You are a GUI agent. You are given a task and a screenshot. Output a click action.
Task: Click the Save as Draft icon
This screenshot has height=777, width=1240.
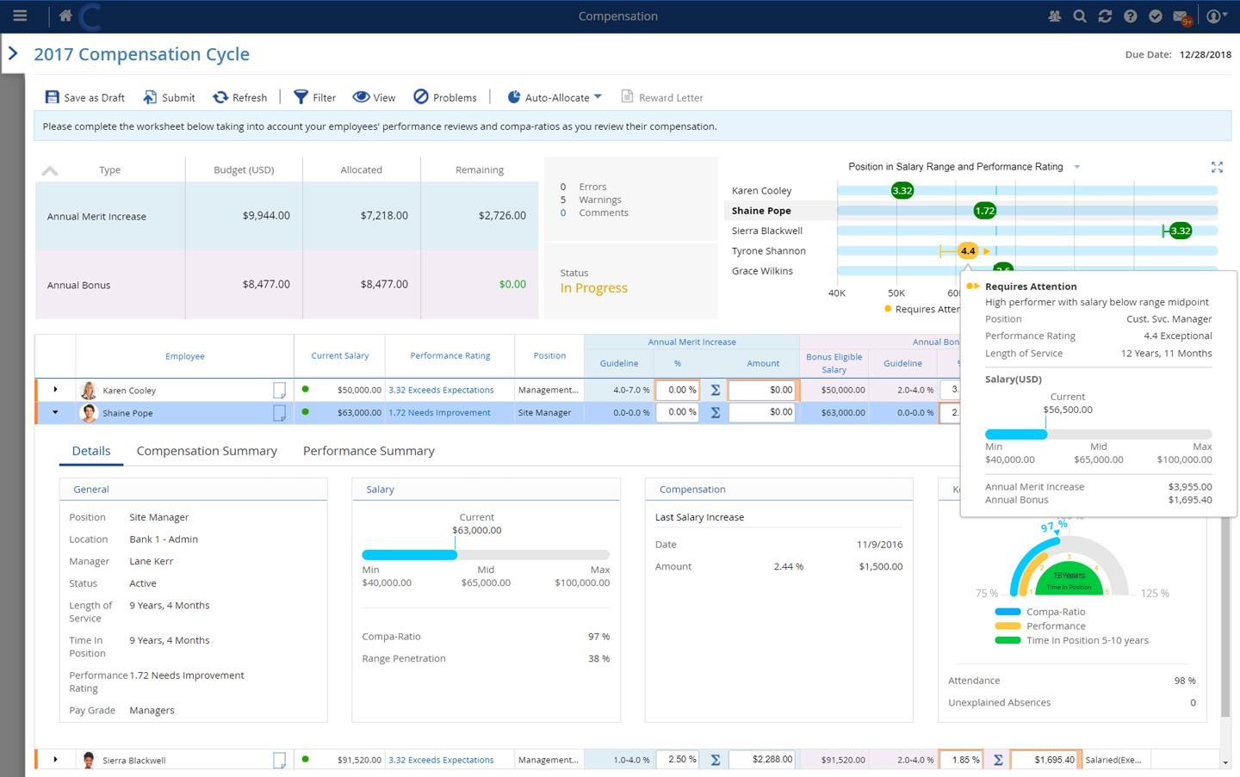(53, 97)
